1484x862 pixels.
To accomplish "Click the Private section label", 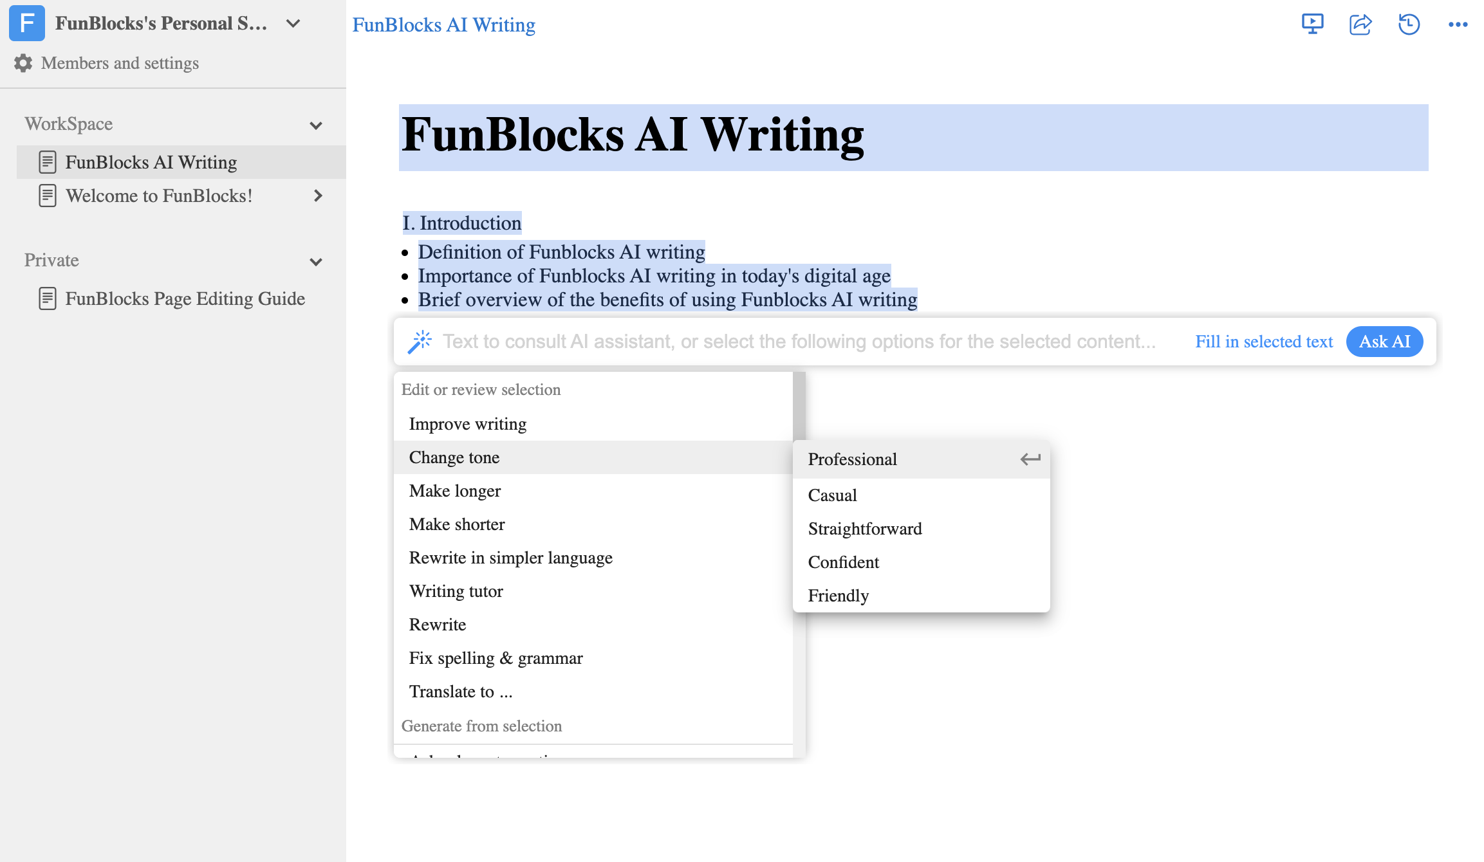I will pos(51,261).
